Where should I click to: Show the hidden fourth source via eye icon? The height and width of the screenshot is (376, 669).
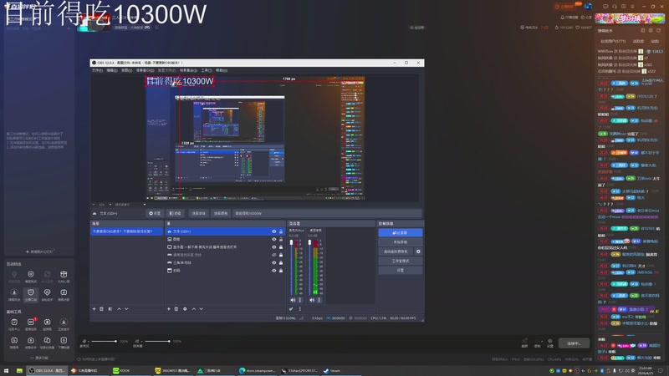tap(274, 255)
